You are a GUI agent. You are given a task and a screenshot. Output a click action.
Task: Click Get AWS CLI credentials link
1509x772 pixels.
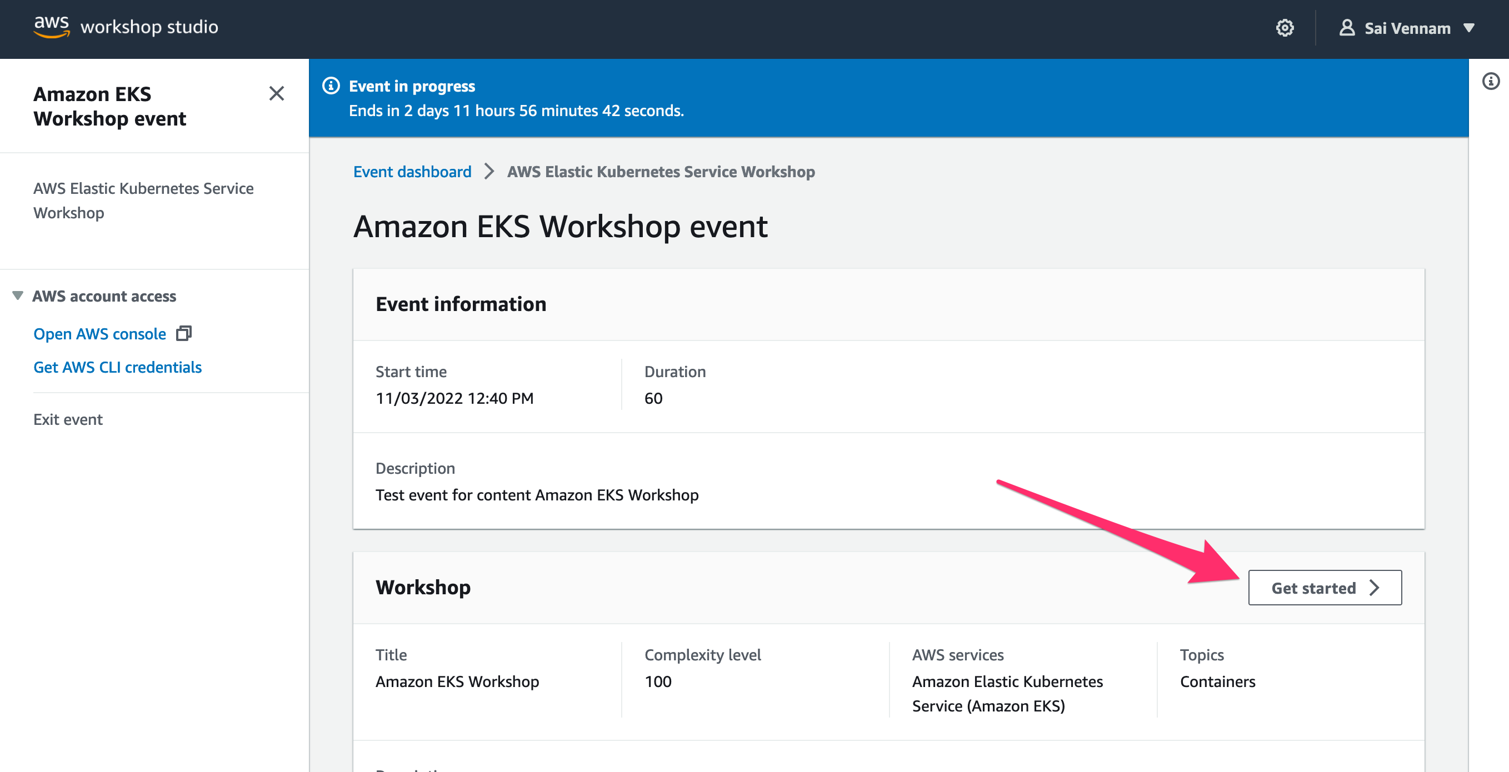(117, 367)
